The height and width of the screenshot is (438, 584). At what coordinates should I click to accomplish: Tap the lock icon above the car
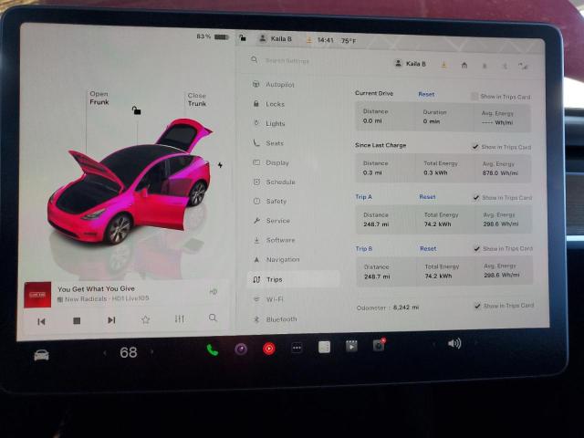tap(136, 110)
